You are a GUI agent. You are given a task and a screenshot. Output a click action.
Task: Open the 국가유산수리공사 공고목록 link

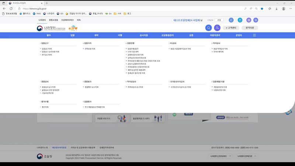(181, 87)
